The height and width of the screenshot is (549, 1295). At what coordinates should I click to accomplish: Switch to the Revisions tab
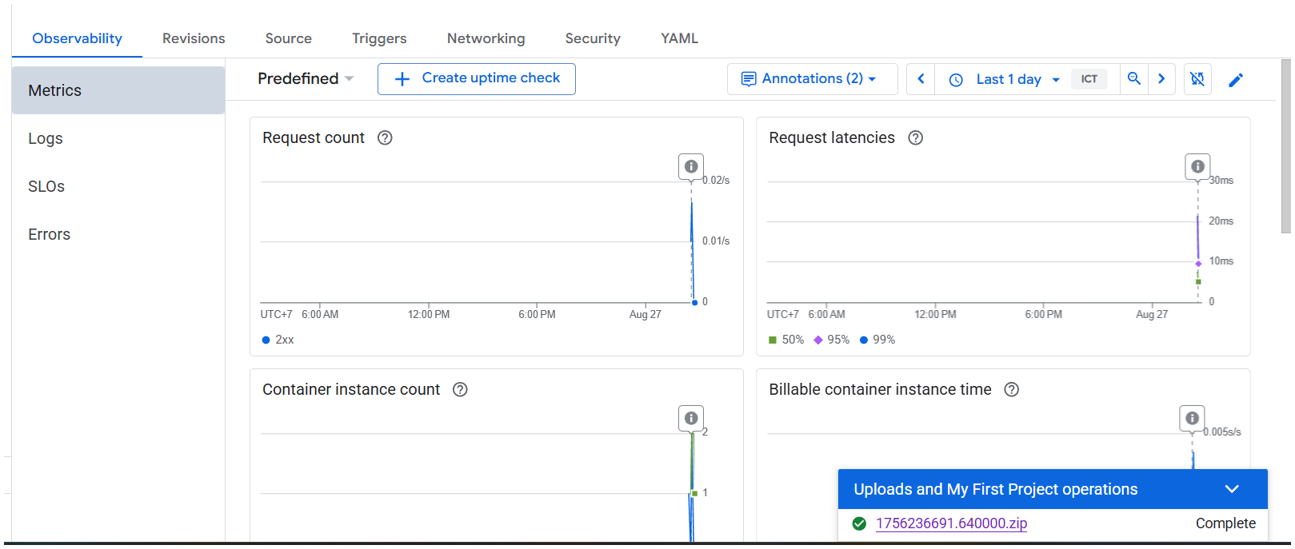tap(194, 38)
